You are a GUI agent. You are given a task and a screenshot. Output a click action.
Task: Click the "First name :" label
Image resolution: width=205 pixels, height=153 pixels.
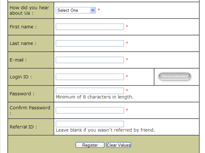tap(23, 27)
